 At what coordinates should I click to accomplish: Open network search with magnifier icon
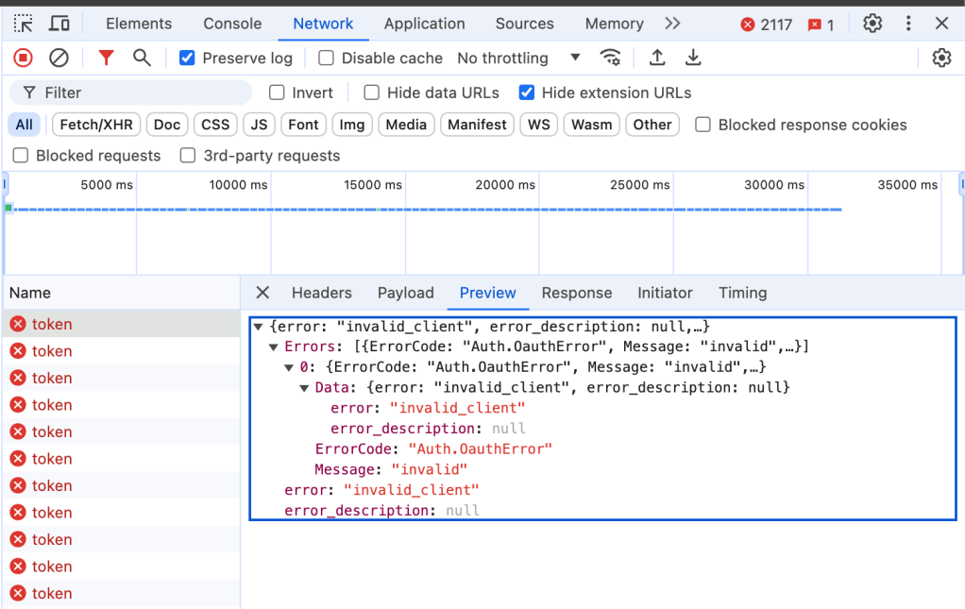click(x=142, y=59)
